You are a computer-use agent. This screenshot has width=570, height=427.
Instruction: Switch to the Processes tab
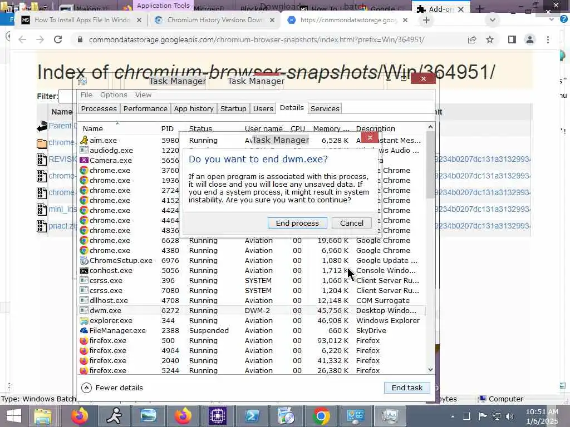click(99, 108)
